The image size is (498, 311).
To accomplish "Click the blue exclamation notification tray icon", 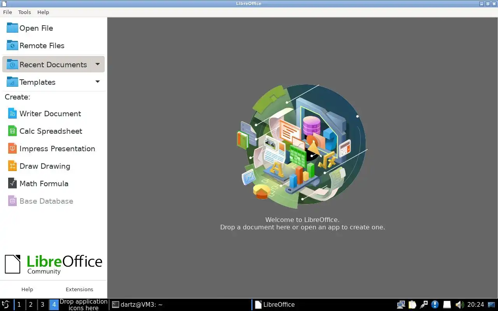I will [x=435, y=305].
